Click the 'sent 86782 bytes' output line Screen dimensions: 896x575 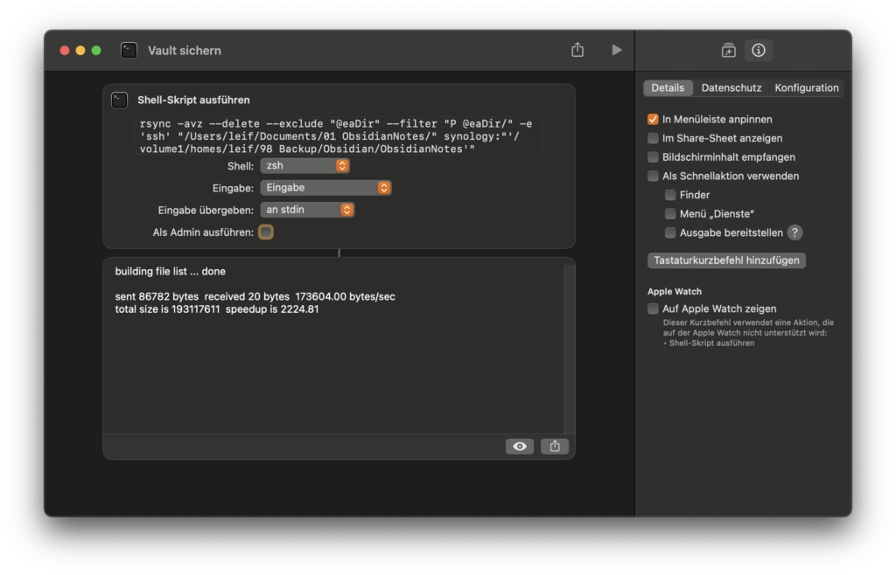pos(255,296)
